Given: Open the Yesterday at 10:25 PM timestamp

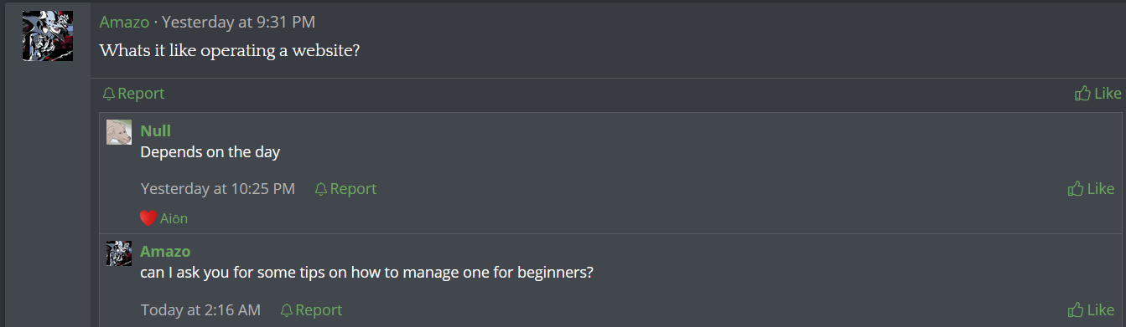Looking at the screenshot, I should (x=218, y=189).
